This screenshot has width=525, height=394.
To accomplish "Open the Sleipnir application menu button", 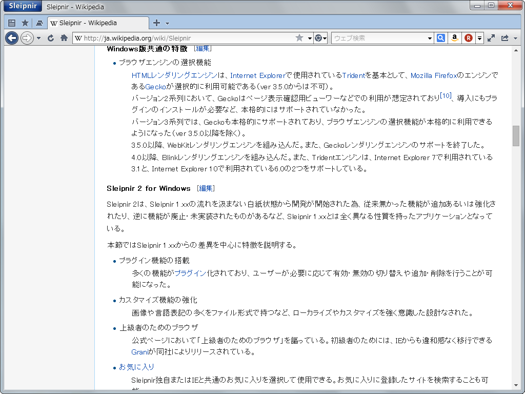I will coord(23,6).
